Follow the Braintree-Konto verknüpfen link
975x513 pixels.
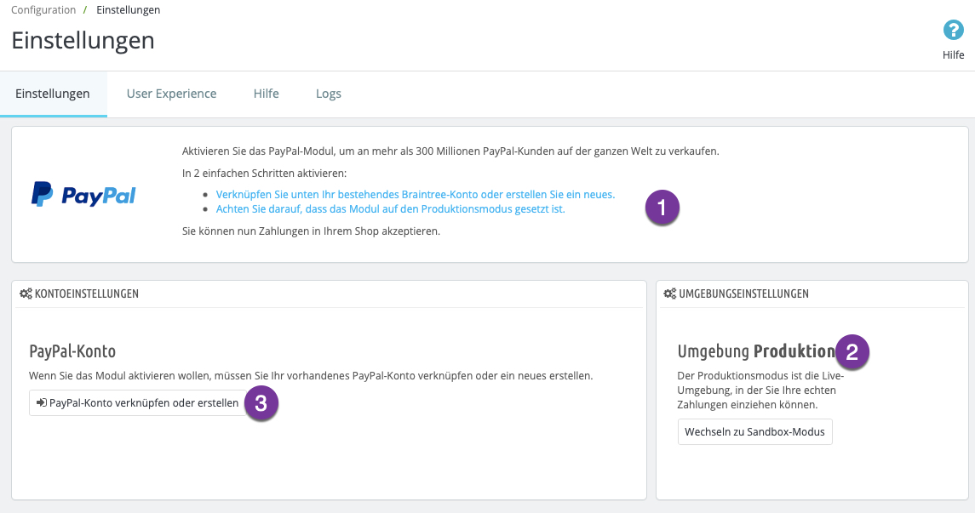(416, 194)
